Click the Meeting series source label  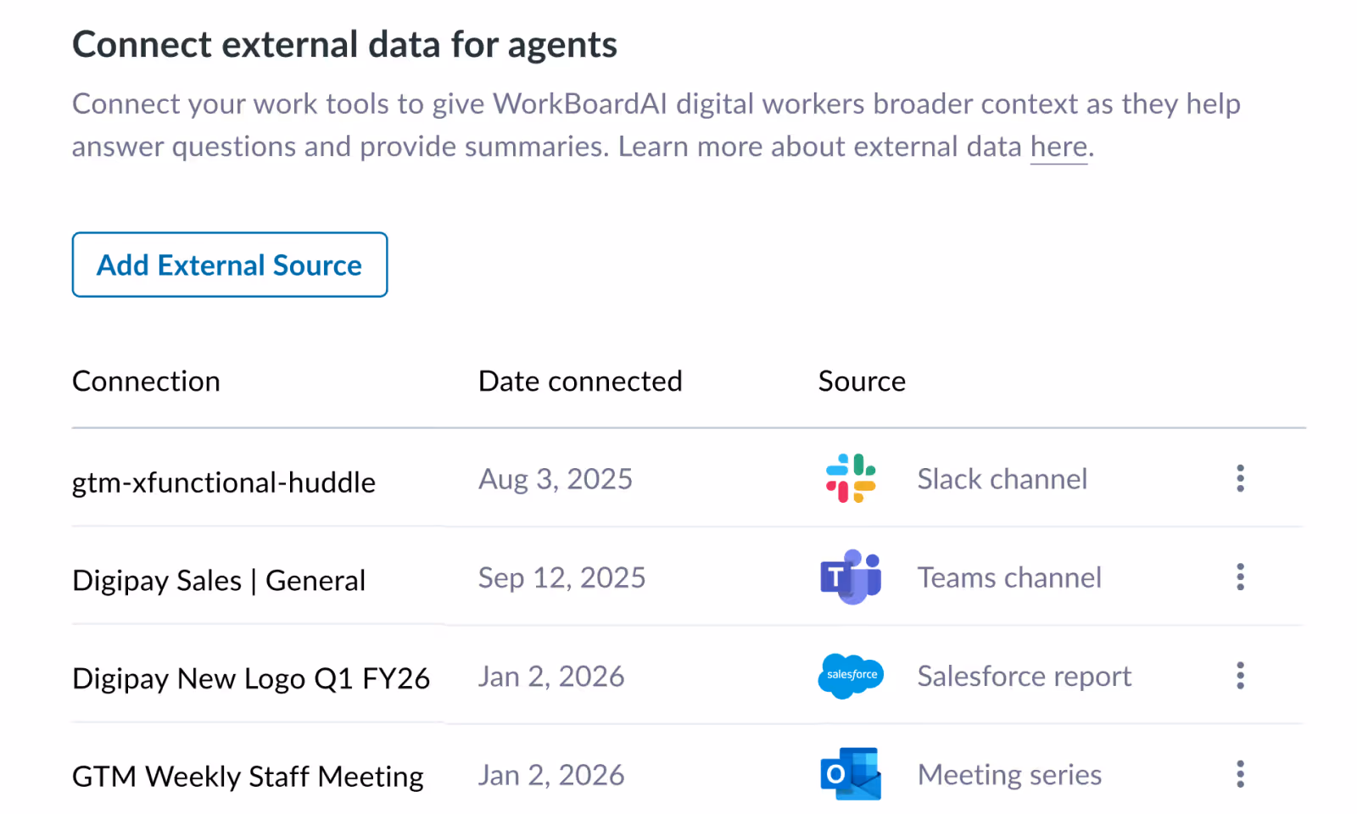(x=1008, y=774)
